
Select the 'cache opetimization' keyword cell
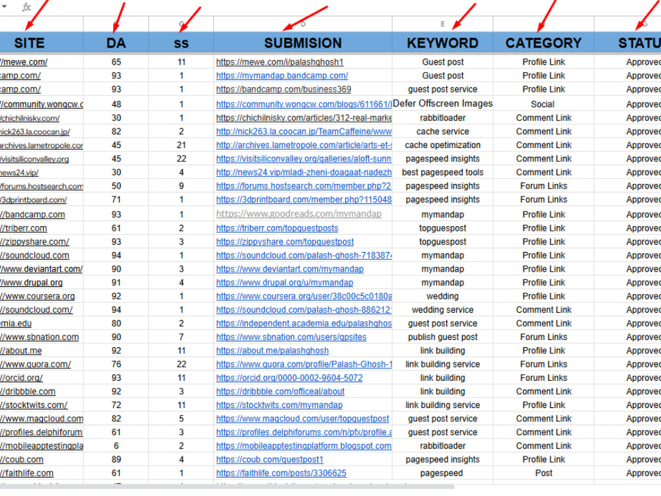pyautogui.click(x=443, y=145)
